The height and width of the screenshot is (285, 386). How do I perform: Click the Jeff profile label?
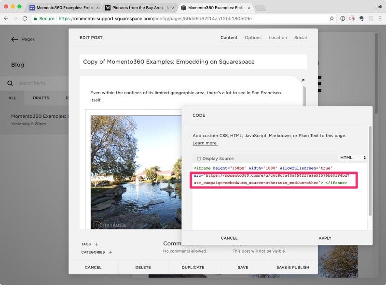(379, 7)
